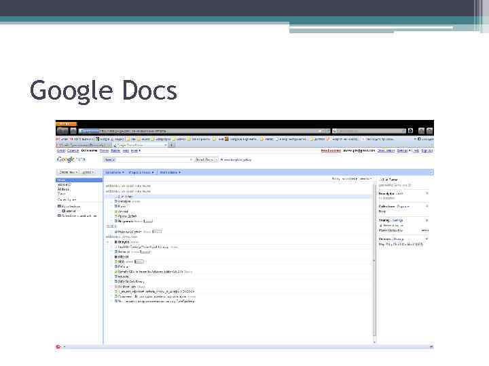Open the More actions toolbar menu
This screenshot has height=366, width=489.
tap(170, 172)
